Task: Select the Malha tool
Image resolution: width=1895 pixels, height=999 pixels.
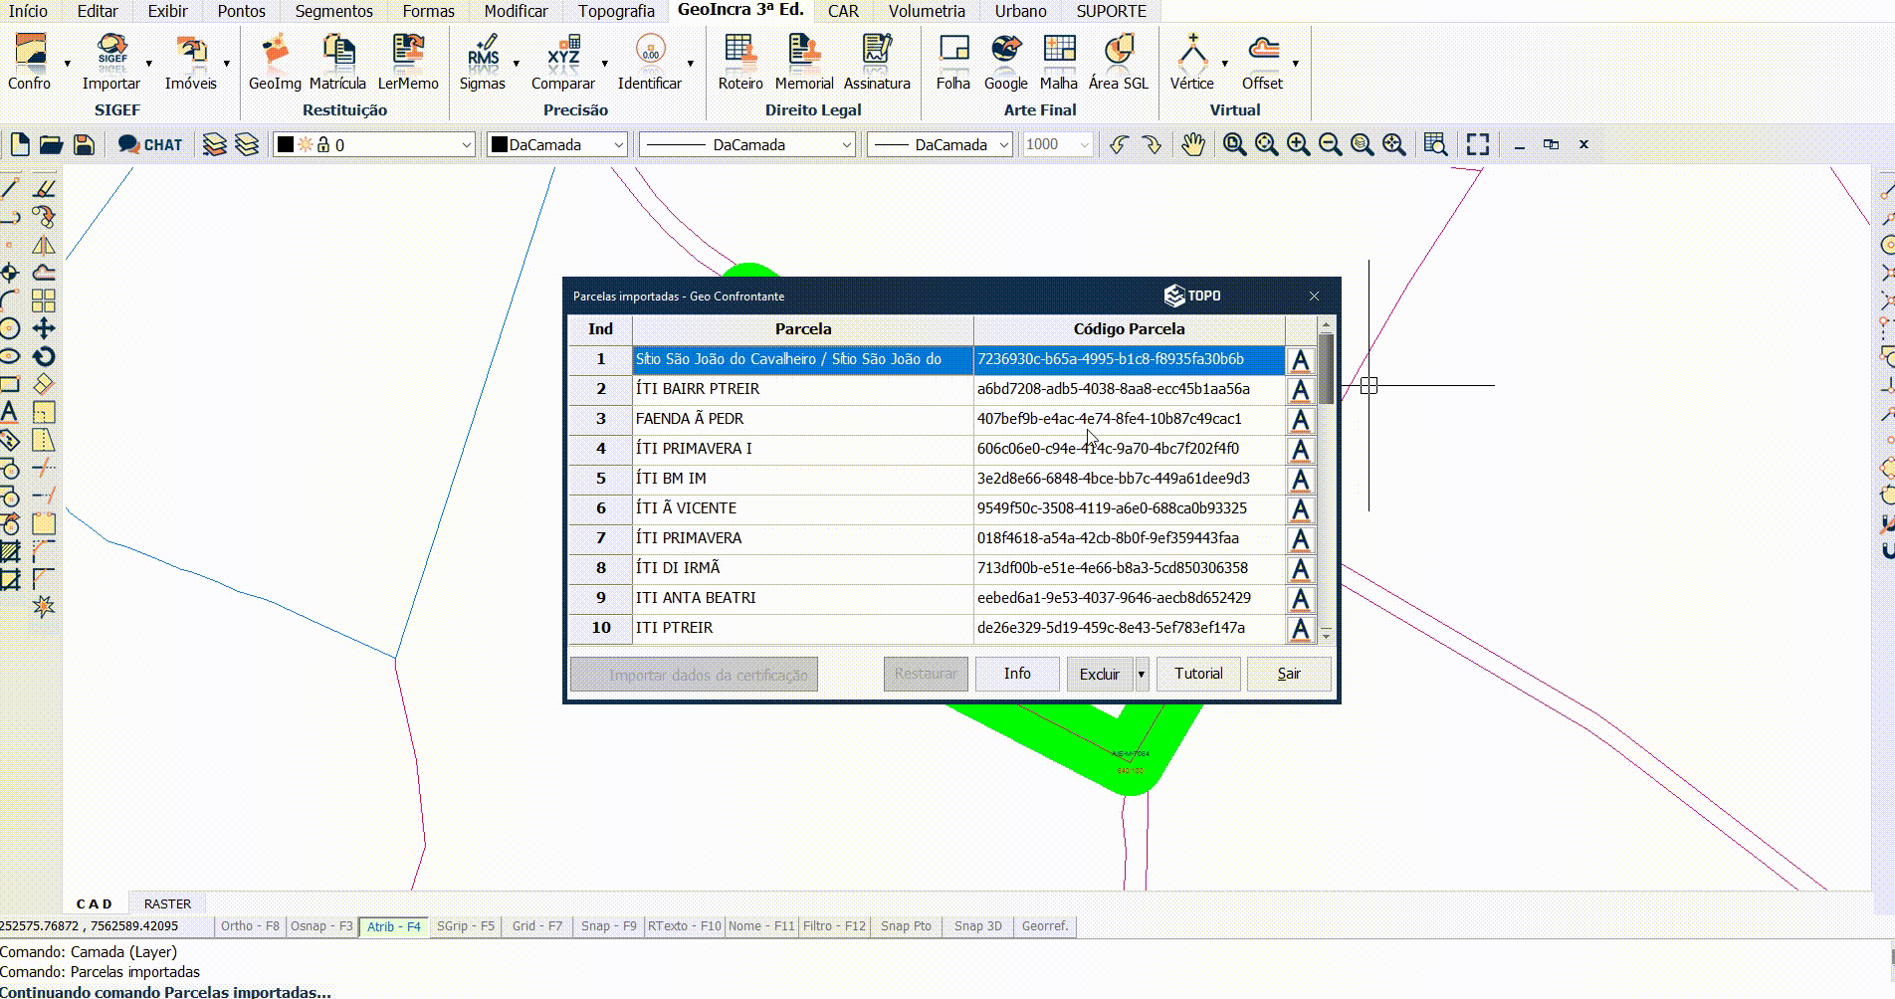Action: 1059,61
